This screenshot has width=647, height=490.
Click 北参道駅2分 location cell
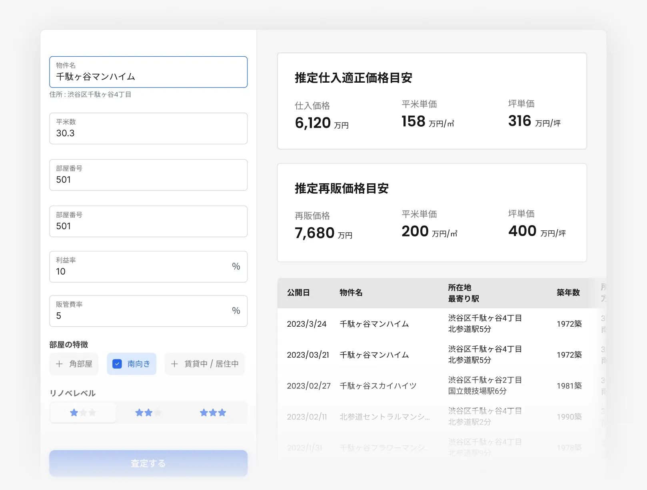469,422
